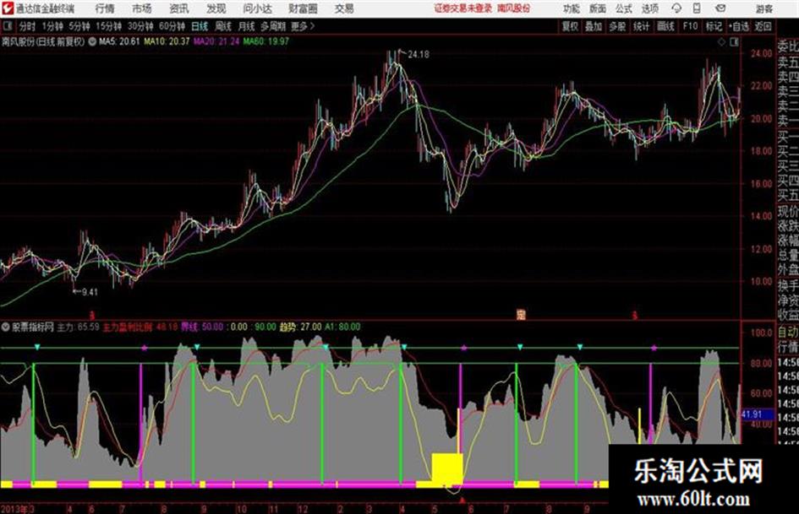Click the MA60: 19.97 indicator value
The width and height of the screenshot is (799, 514).
(x=266, y=41)
